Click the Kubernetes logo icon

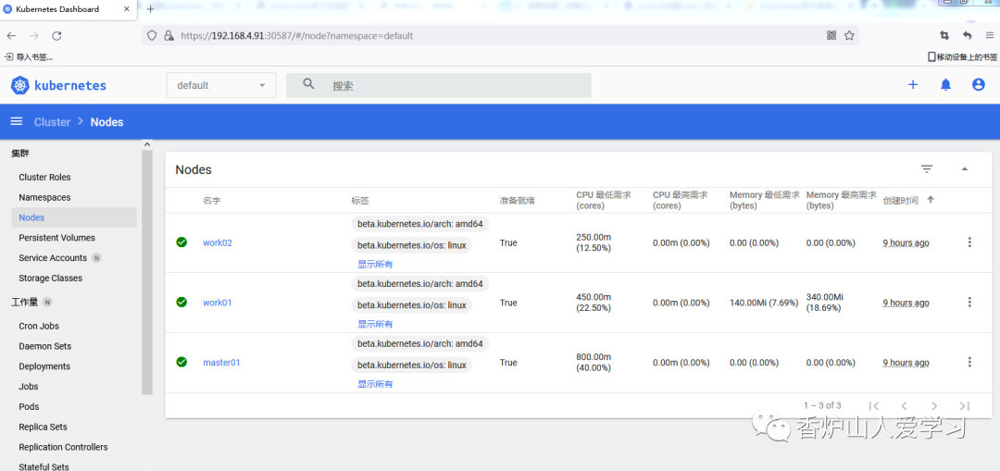20,85
